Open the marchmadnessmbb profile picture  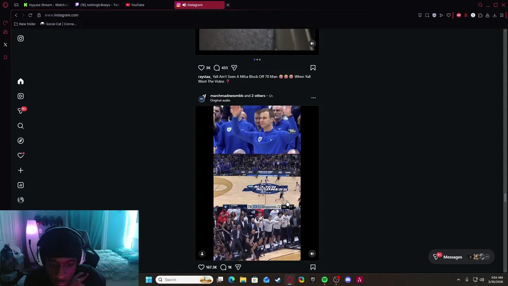[x=202, y=98]
